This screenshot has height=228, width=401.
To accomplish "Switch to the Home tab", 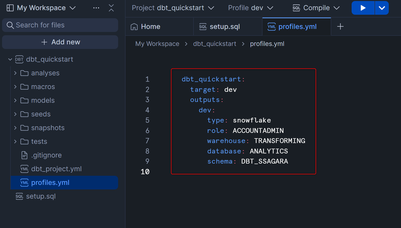I will (159, 27).
